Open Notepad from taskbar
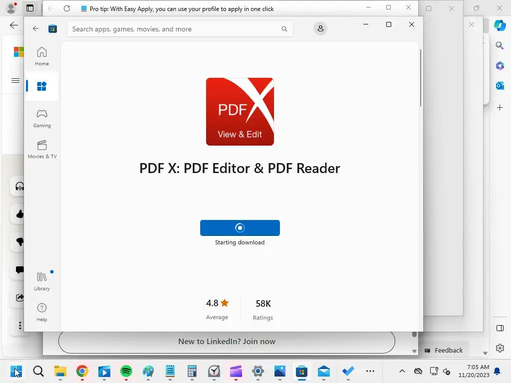This screenshot has width=511, height=383. pyautogui.click(x=170, y=371)
